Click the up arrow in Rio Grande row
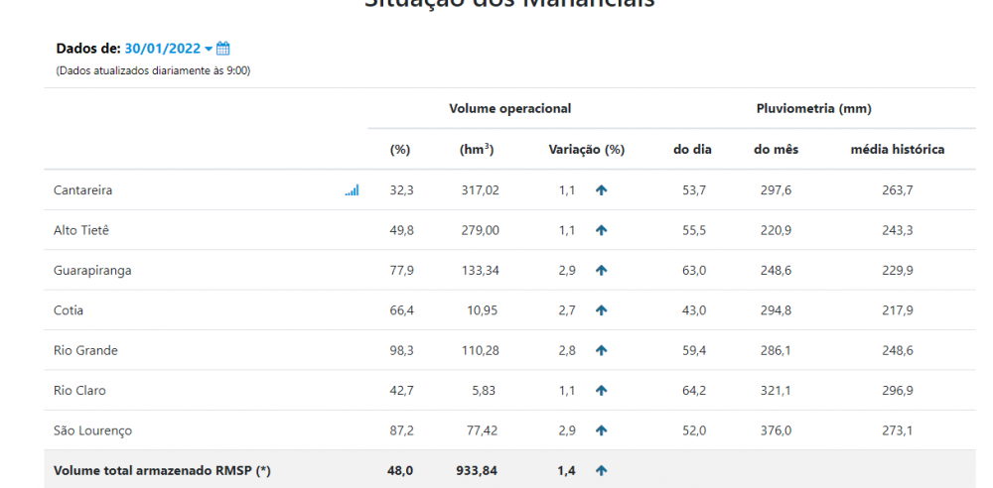993x488 pixels. pyautogui.click(x=601, y=350)
